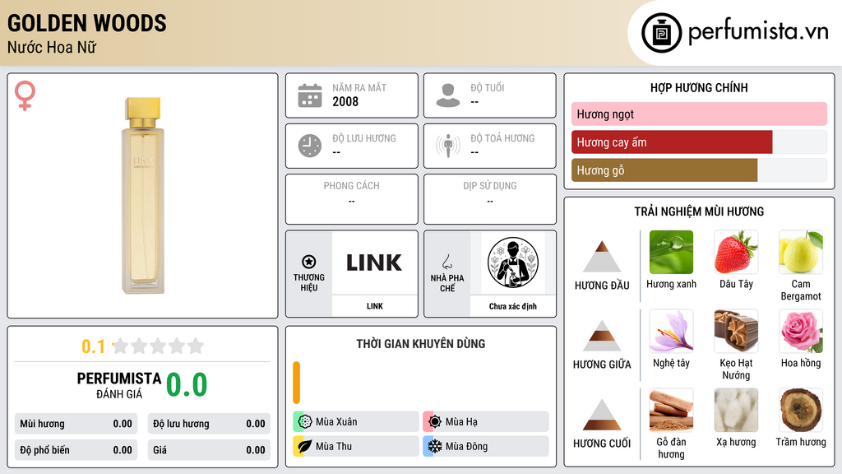The width and height of the screenshot is (842, 474).
Task: Click the perfumer illustration labeled Chưa xác định
Action: click(x=513, y=263)
